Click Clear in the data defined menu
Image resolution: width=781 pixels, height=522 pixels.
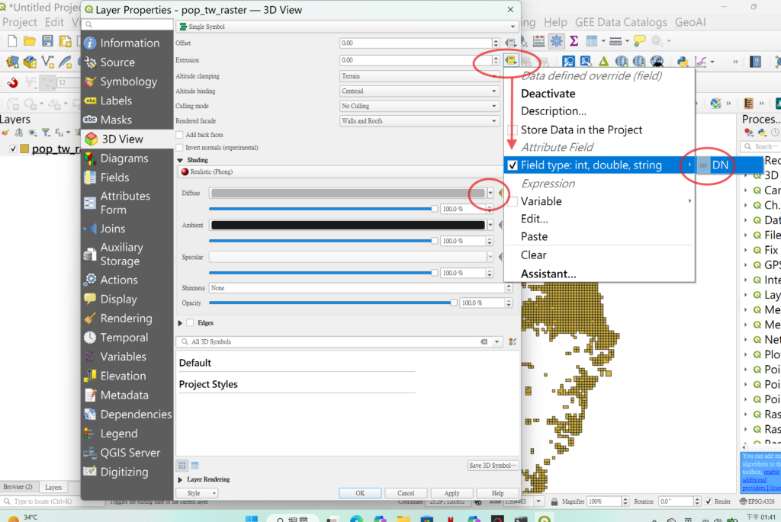click(x=533, y=255)
